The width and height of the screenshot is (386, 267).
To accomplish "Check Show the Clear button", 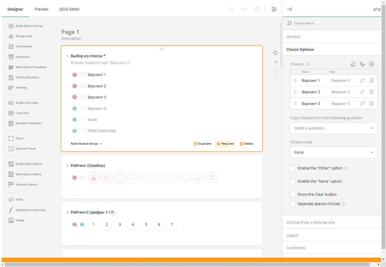I will click(x=293, y=195).
